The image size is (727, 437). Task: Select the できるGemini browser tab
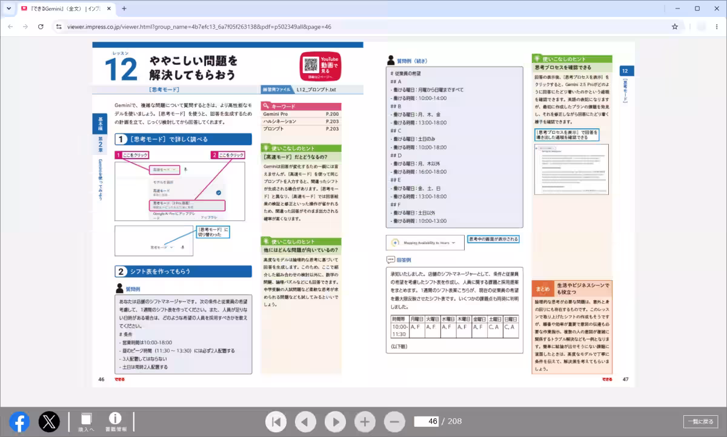(x=65, y=8)
